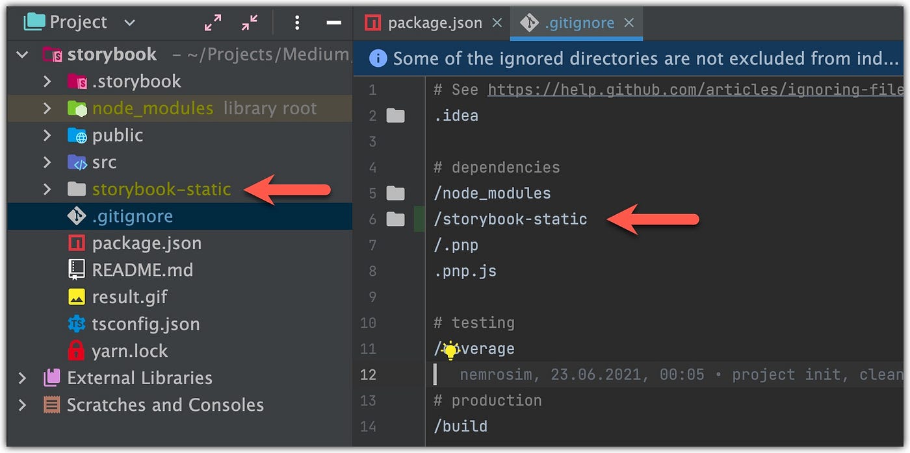
Task: Click the Collapse All icon in Project toolbar
Action: pyautogui.click(x=249, y=22)
